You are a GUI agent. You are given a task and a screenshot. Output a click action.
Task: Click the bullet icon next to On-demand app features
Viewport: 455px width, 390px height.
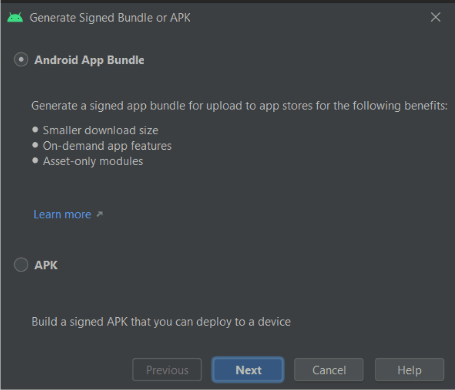pos(35,145)
